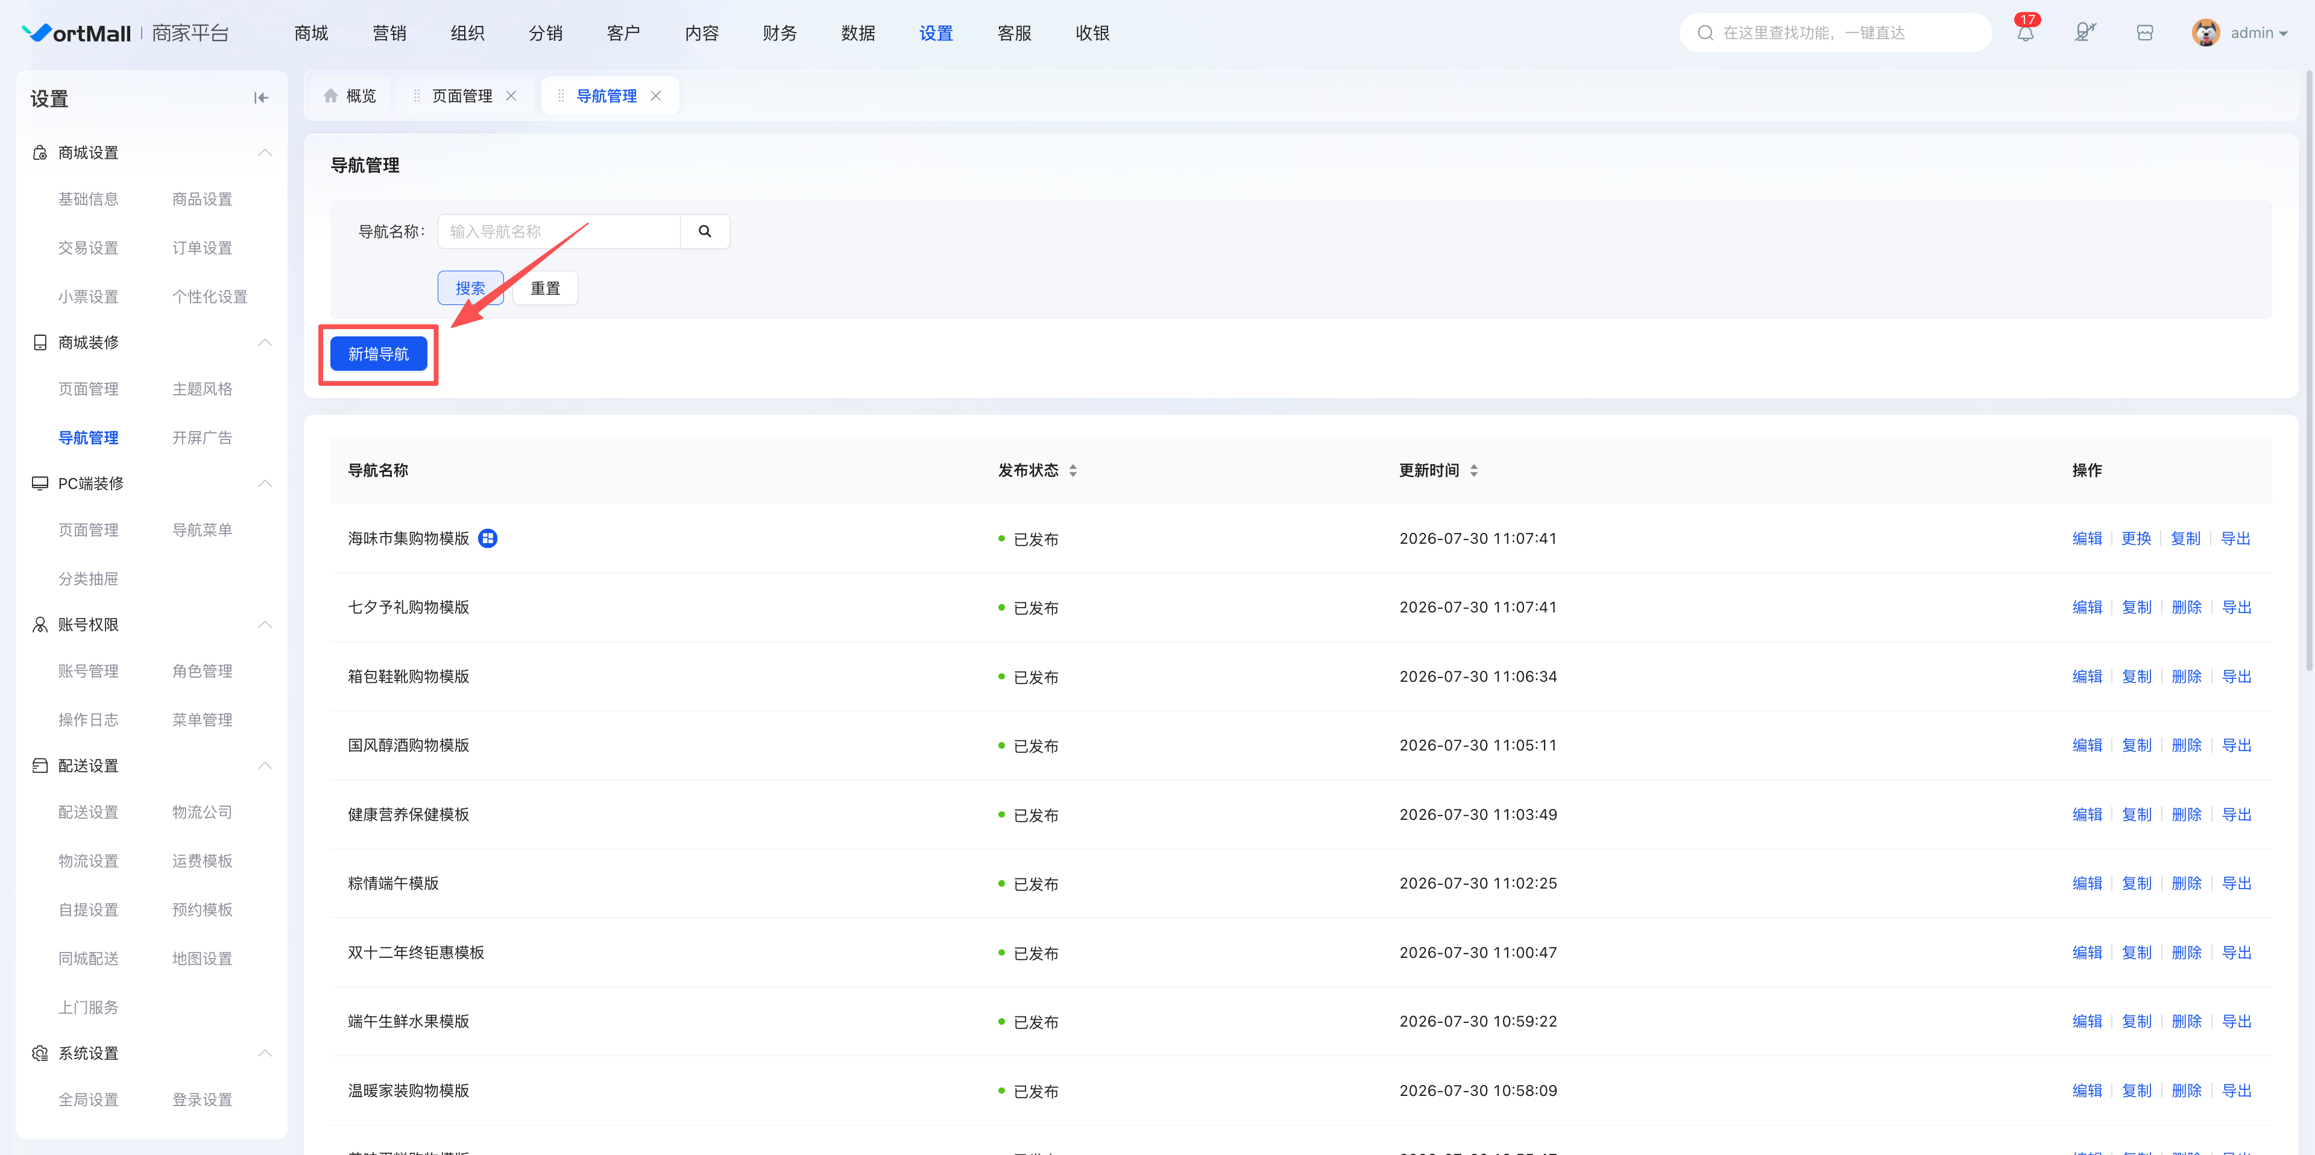
Task: Click the home icon on 概览 tab
Action: (331, 95)
